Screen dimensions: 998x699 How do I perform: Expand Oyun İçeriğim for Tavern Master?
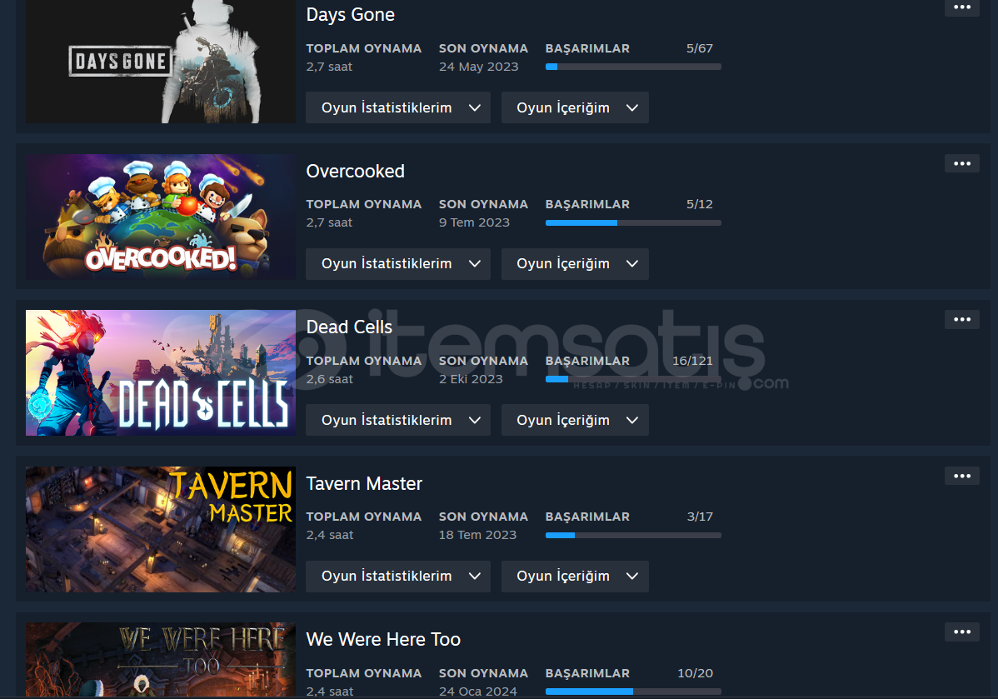click(x=575, y=577)
